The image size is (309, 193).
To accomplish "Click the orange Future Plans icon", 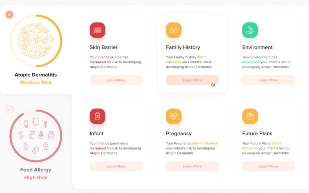I will [x=250, y=117].
